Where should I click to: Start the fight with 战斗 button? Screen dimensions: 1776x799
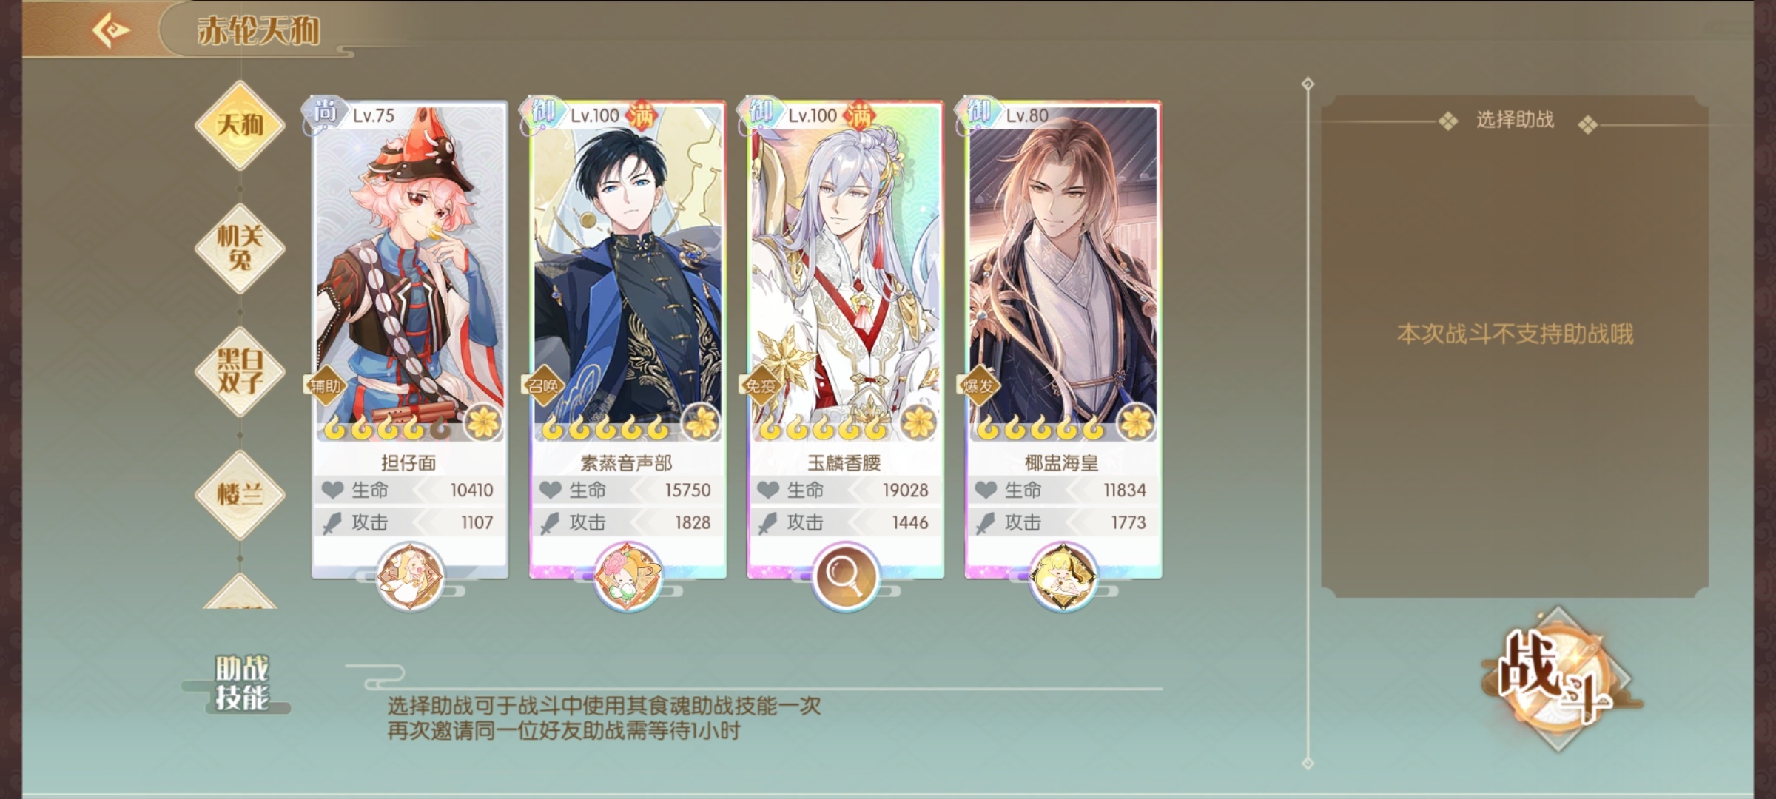tap(1556, 679)
